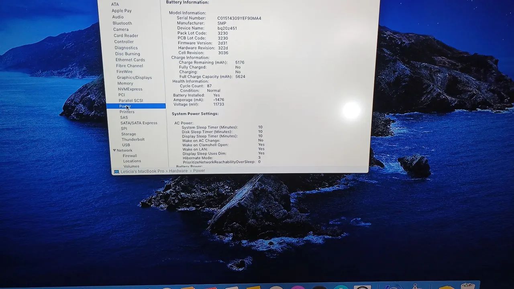Image resolution: width=514 pixels, height=289 pixels.
Task: Open the SATA/SATA Express entry
Action: click(x=139, y=123)
